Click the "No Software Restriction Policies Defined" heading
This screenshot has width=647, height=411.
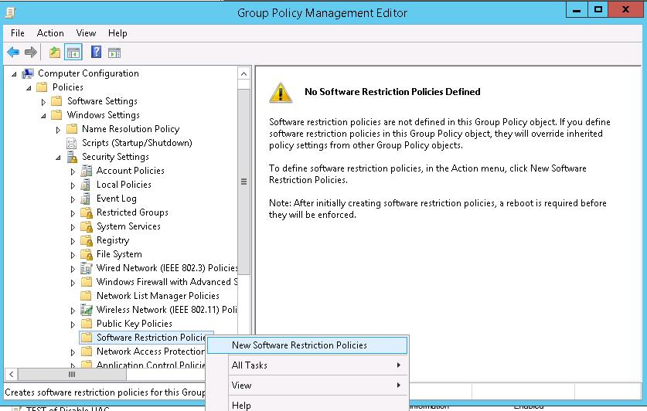point(393,92)
